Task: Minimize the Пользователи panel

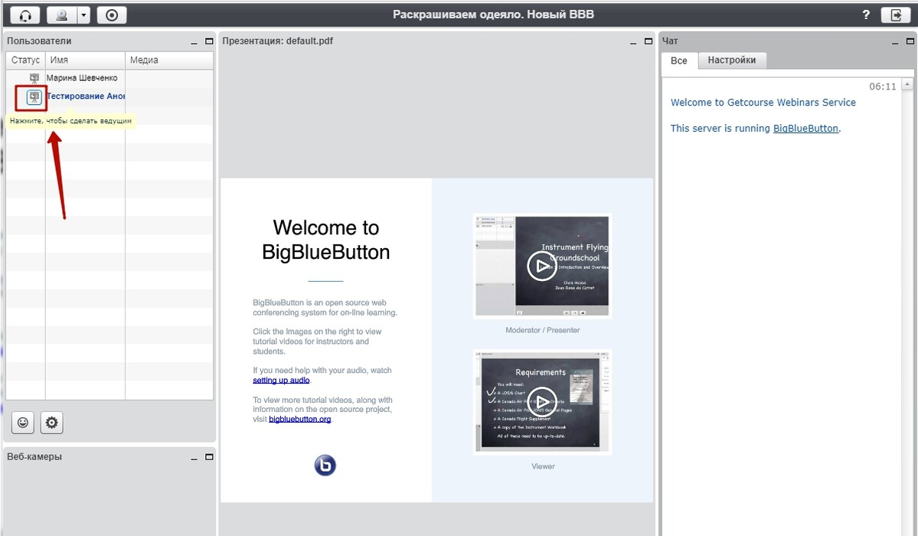Action: click(194, 42)
